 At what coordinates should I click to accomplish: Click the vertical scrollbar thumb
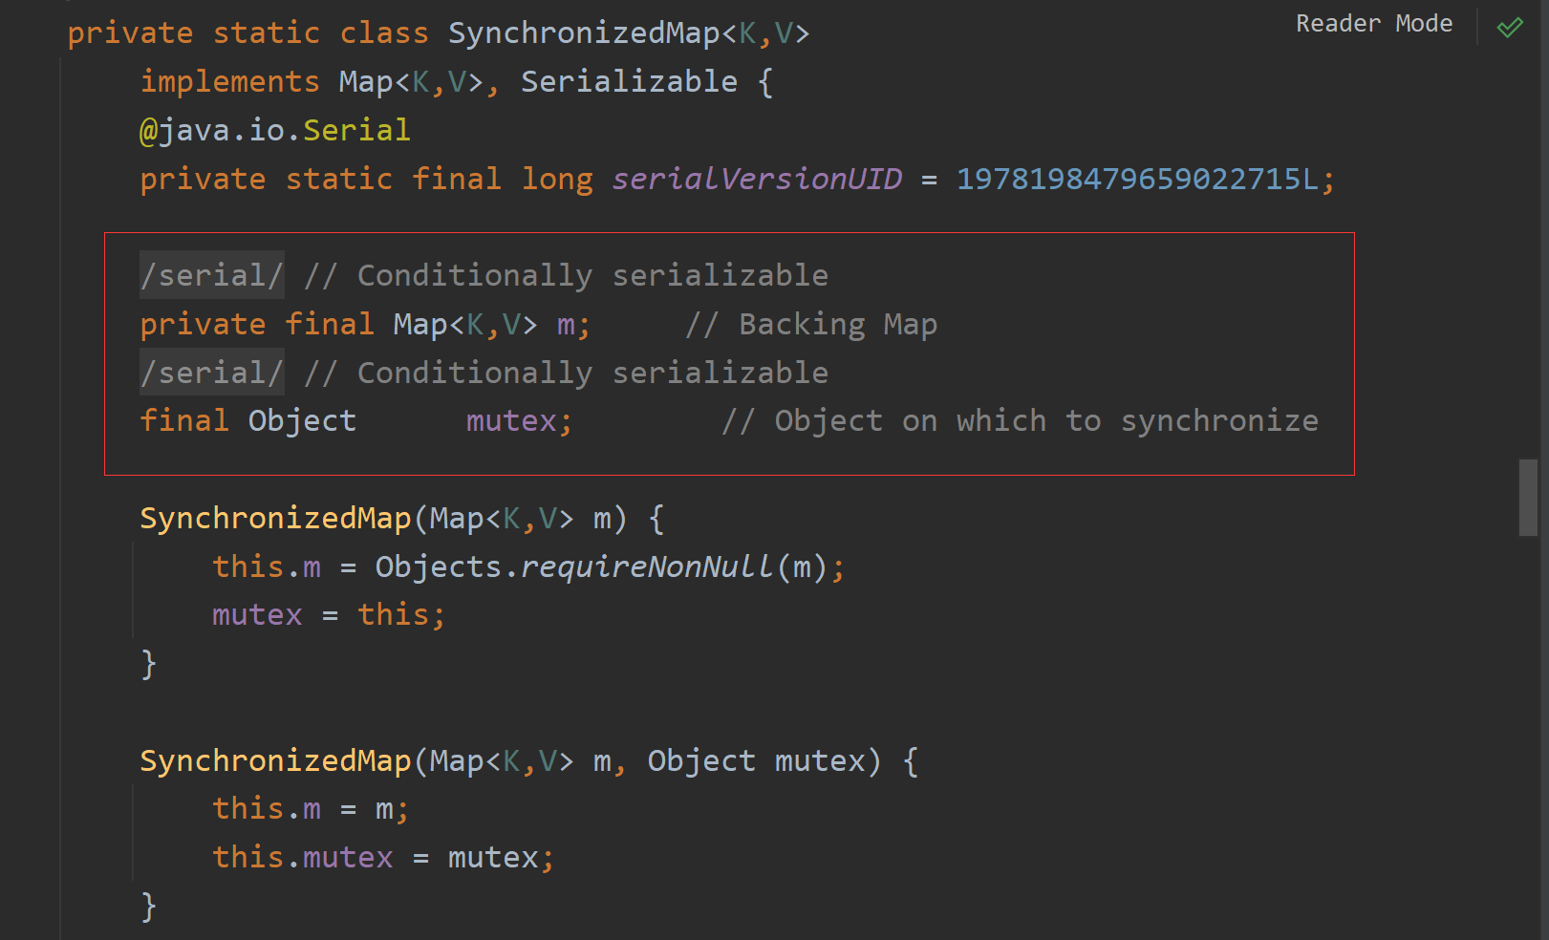point(1528,498)
